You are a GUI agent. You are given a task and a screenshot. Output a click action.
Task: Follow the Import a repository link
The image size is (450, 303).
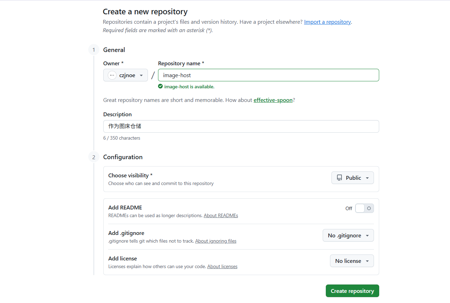(x=327, y=22)
